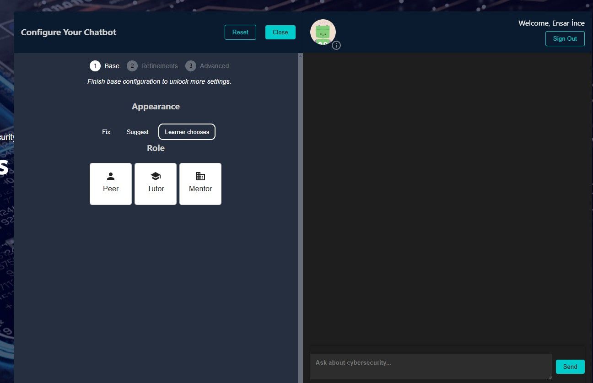Click the green robot chatbot avatar
Viewport: 593px width, 383px height.
[323, 32]
